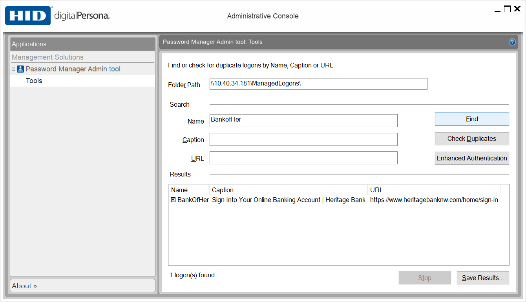Viewport: 526px width, 302px height.
Task: Click the blue help question mark icon
Action: 512,42
